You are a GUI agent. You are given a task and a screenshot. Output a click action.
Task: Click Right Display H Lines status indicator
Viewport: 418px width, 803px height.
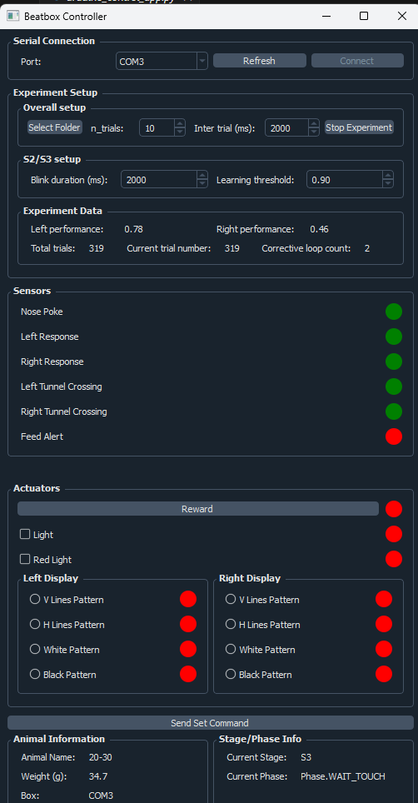(384, 624)
